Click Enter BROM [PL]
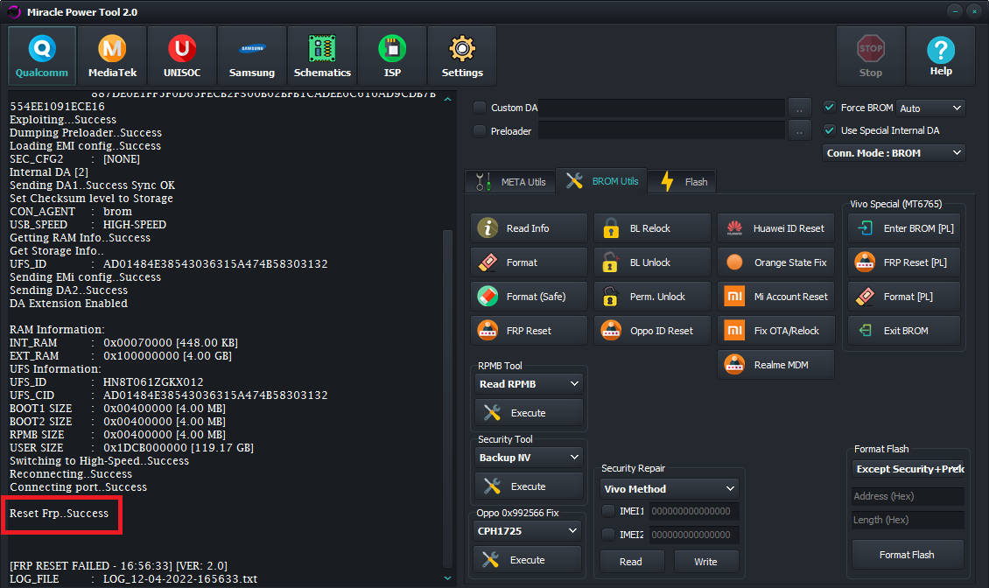 pos(904,228)
